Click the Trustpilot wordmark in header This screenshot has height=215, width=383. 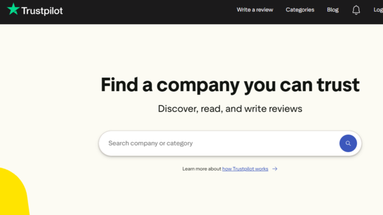click(42, 11)
